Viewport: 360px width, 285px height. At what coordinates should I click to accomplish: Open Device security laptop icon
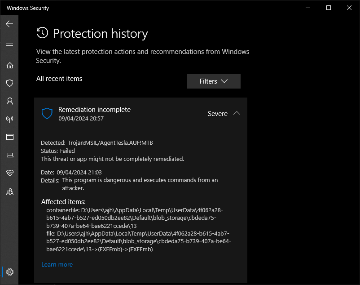coord(9,155)
